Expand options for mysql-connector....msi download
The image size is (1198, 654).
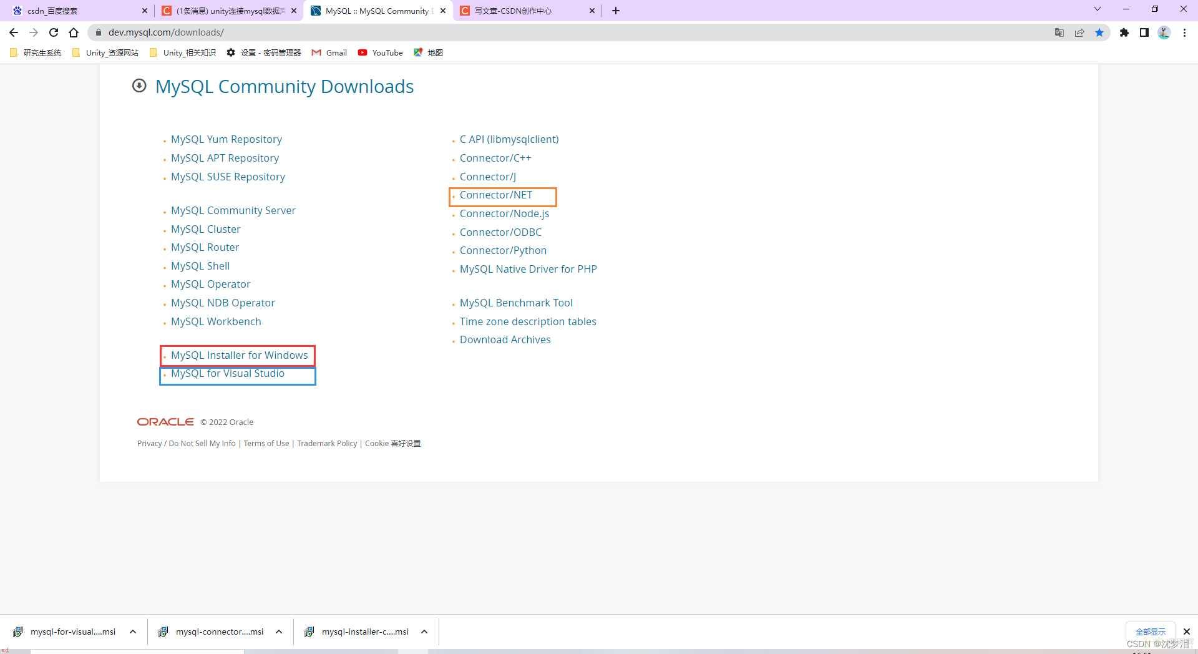pos(279,632)
